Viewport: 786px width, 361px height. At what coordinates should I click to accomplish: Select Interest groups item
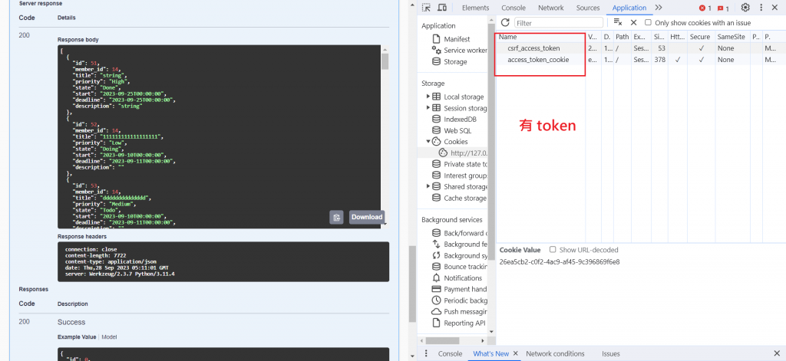[460, 176]
